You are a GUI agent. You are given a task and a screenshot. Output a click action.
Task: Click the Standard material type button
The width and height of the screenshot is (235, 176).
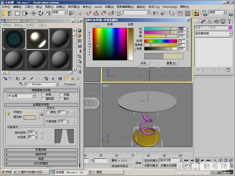click(70, 84)
